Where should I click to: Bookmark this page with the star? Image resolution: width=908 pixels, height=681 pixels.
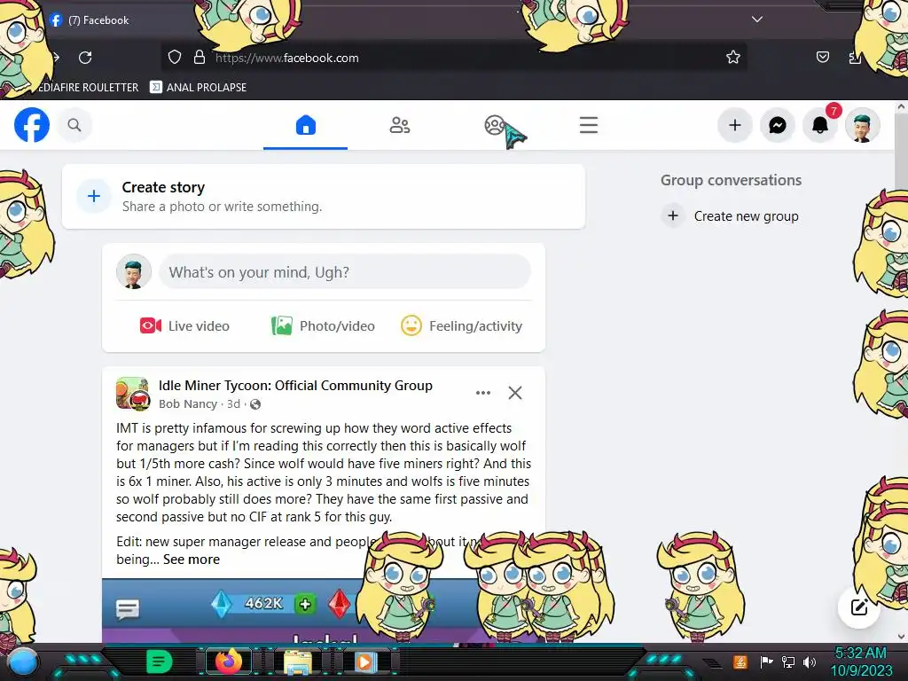[733, 58]
